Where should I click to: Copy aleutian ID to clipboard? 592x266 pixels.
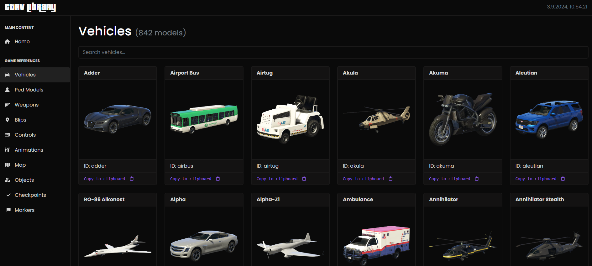(x=540, y=179)
